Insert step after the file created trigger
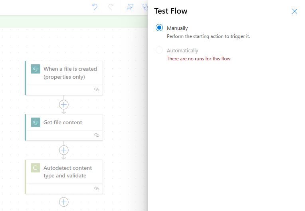Screen dimensions: 305x211 (64, 105)
